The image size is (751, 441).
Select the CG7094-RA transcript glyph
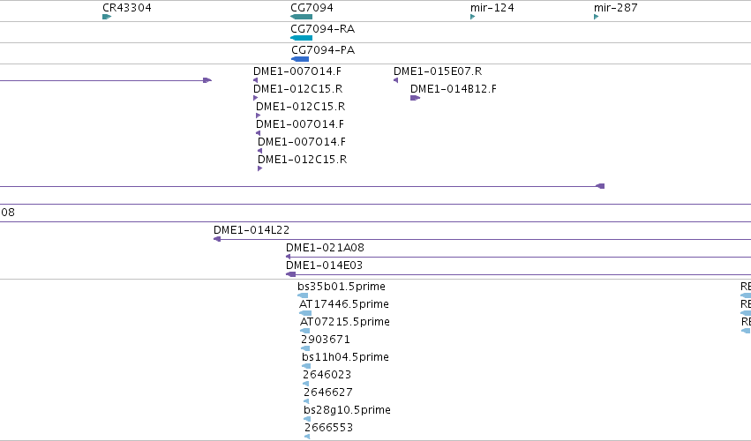[x=301, y=38]
